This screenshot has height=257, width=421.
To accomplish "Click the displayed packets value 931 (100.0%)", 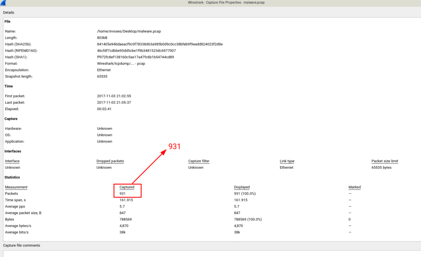I will pyautogui.click(x=245, y=193).
